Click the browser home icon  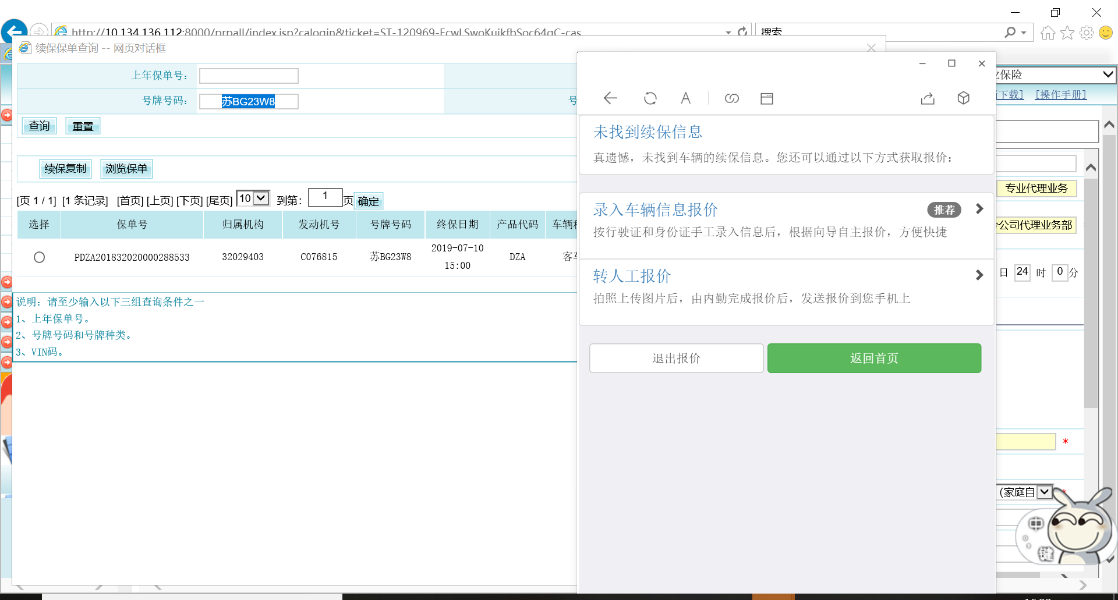point(1048,33)
